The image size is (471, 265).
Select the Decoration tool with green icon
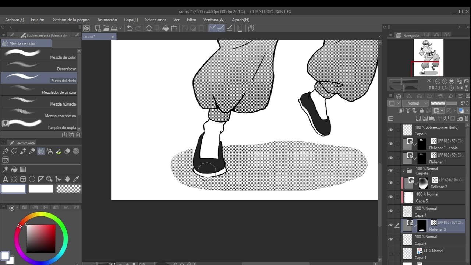point(59,151)
